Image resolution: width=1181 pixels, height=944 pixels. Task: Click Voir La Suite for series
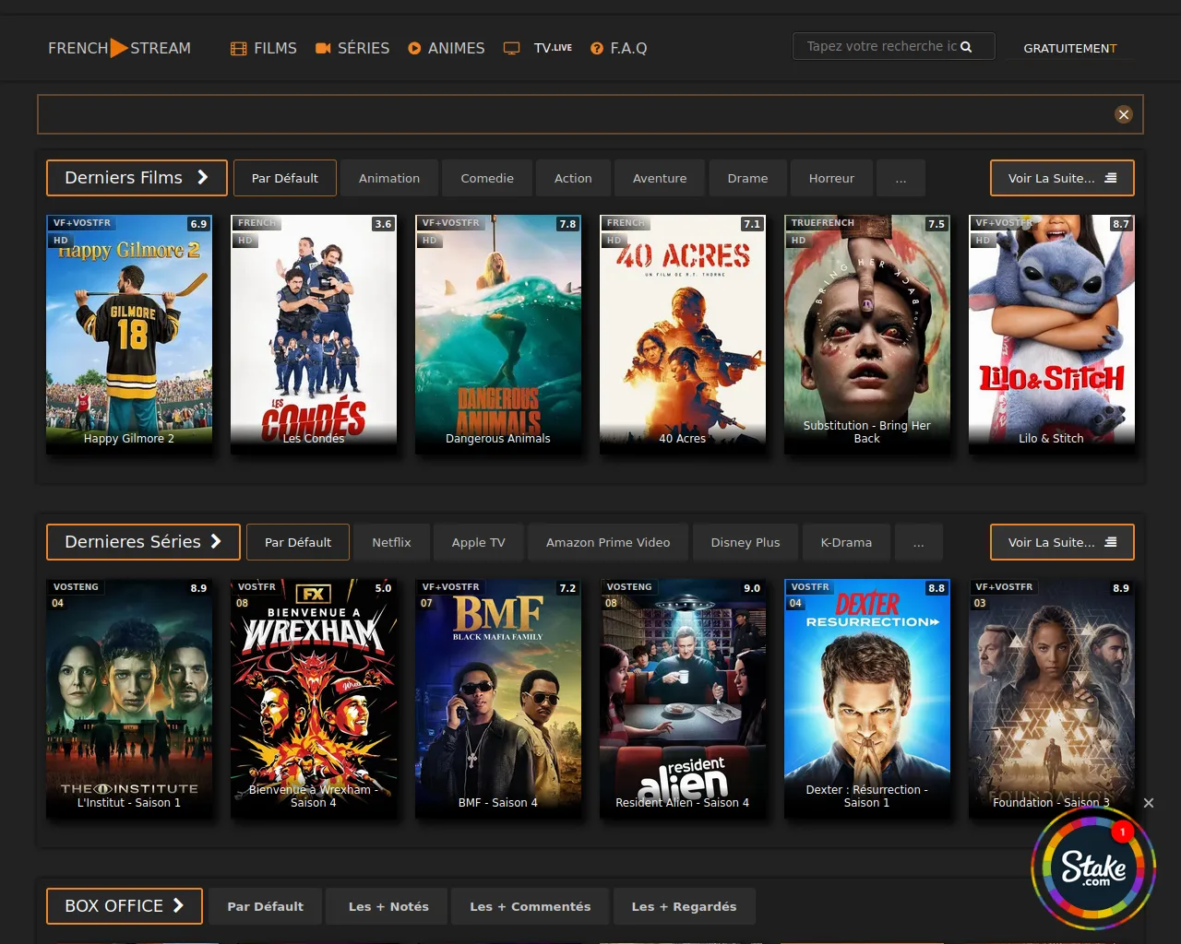coord(1062,542)
